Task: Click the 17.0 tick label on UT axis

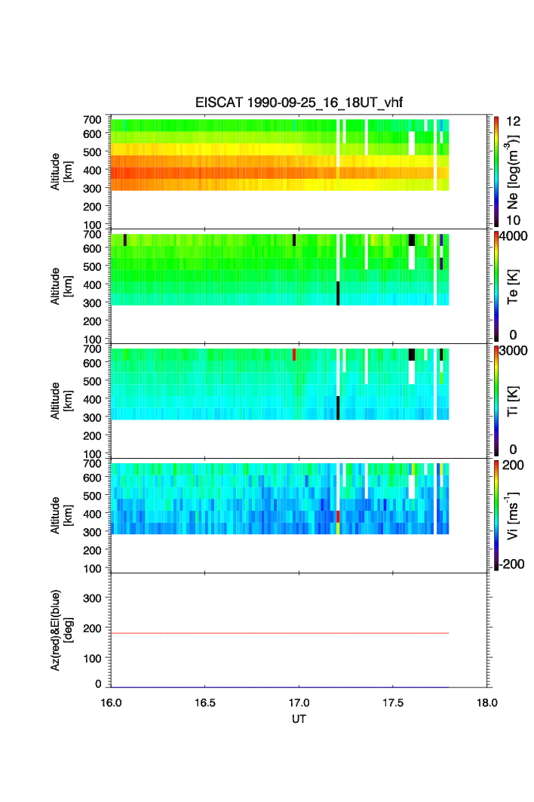Action: [x=299, y=702]
